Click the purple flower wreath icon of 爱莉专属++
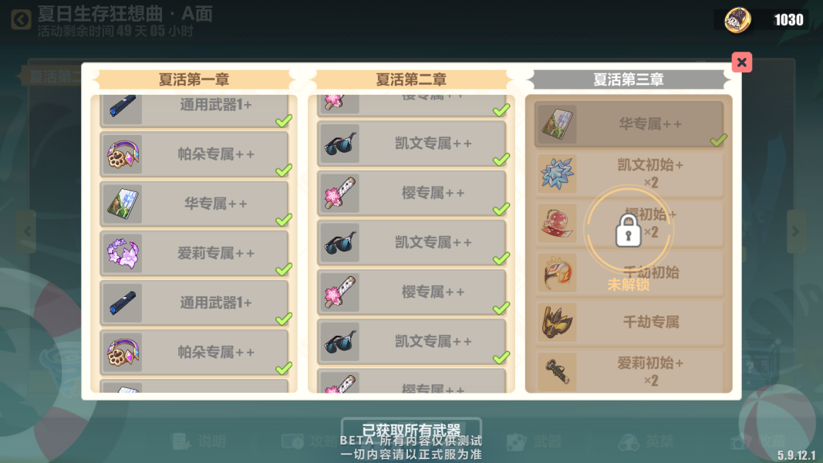The image size is (823, 463). click(123, 253)
